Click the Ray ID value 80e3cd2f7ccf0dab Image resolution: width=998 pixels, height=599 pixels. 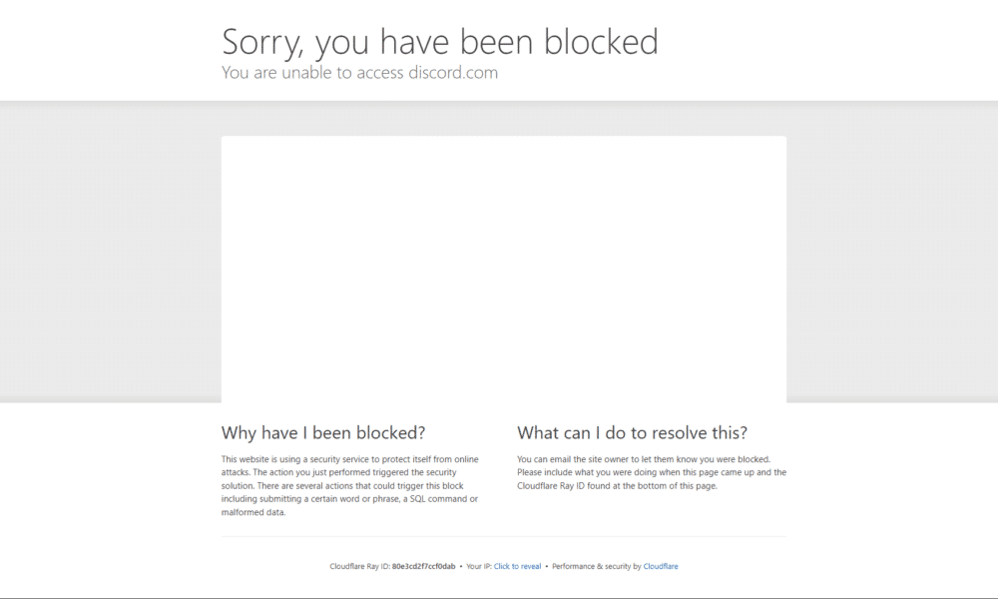pyautogui.click(x=424, y=566)
